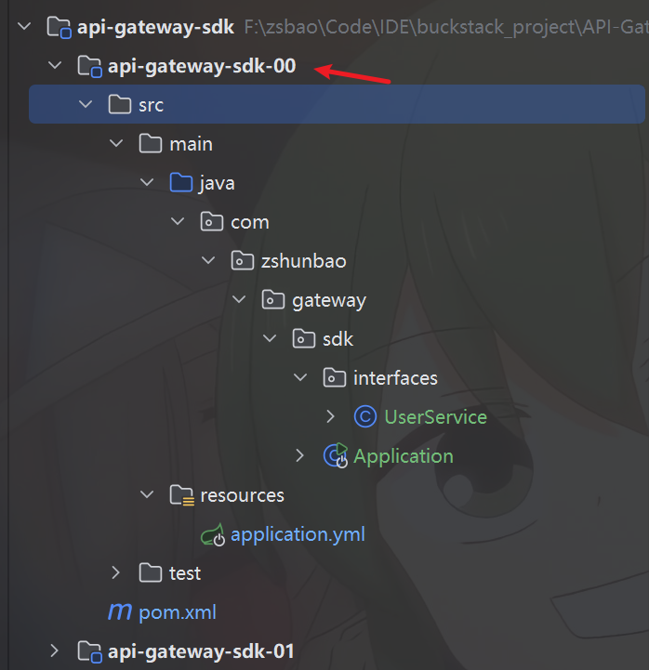The height and width of the screenshot is (670, 649).
Task: Expand the Application class node
Action: coord(299,456)
